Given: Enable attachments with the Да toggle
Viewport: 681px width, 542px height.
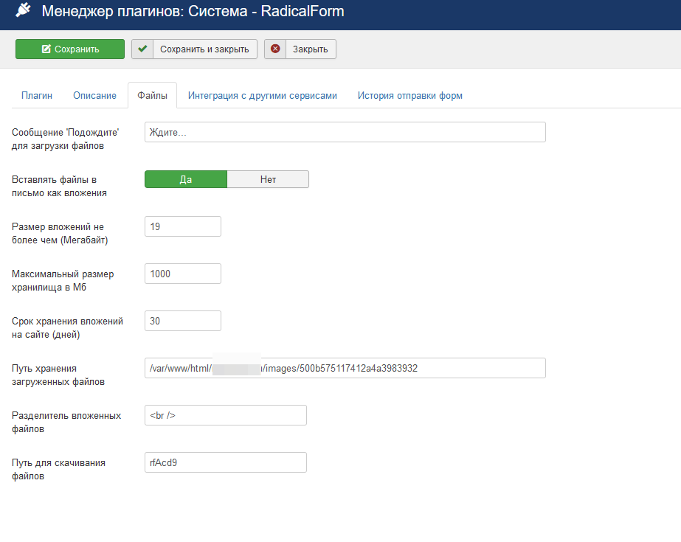Looking at the screenshot, I should pos(185,179).
